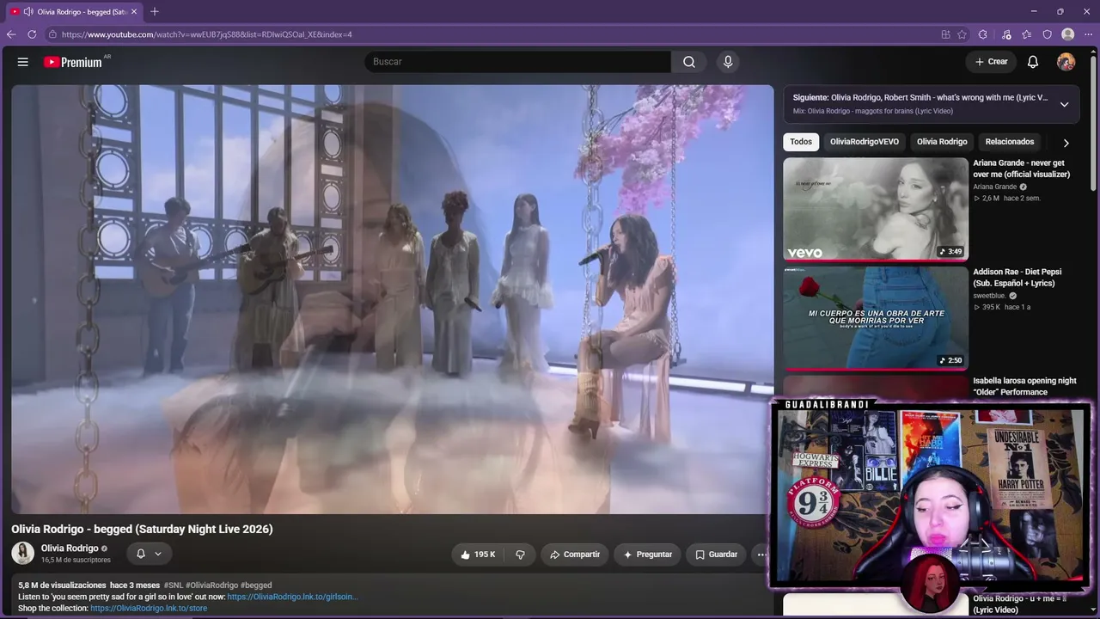
Task: Click the search magnifier button
Action: pos(689,62)
